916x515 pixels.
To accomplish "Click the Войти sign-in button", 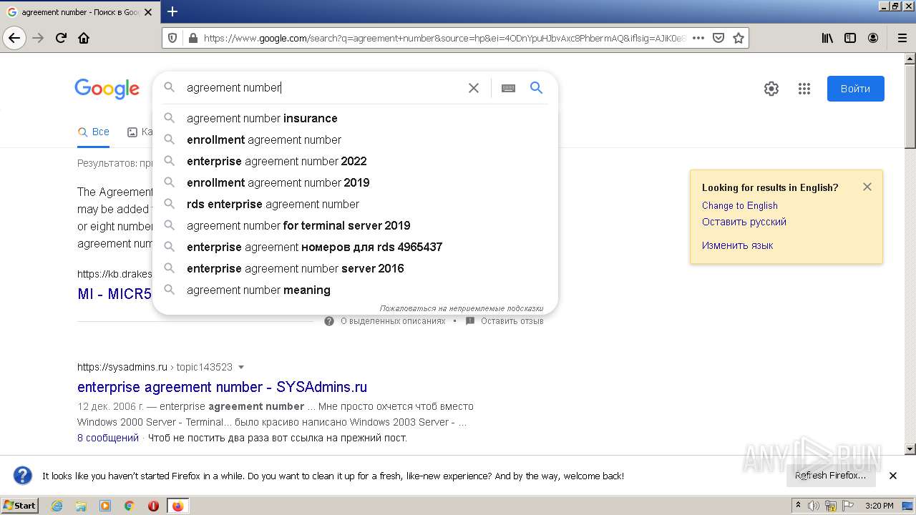I will [x=855, y=89].
